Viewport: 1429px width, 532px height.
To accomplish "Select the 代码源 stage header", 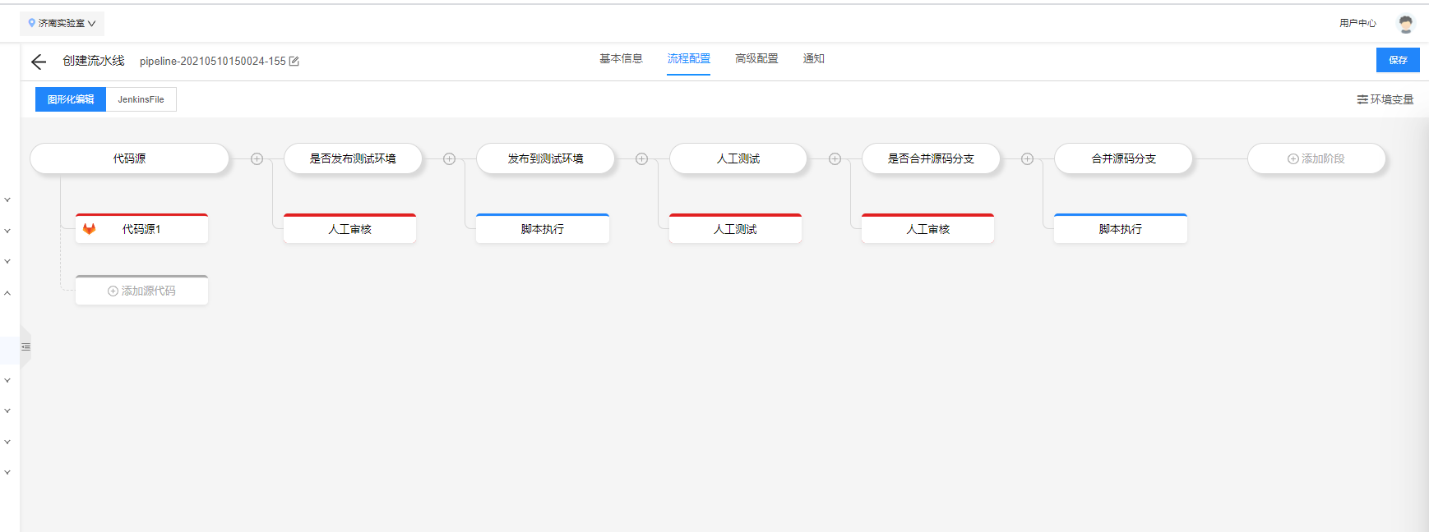I will click(129, 158).
